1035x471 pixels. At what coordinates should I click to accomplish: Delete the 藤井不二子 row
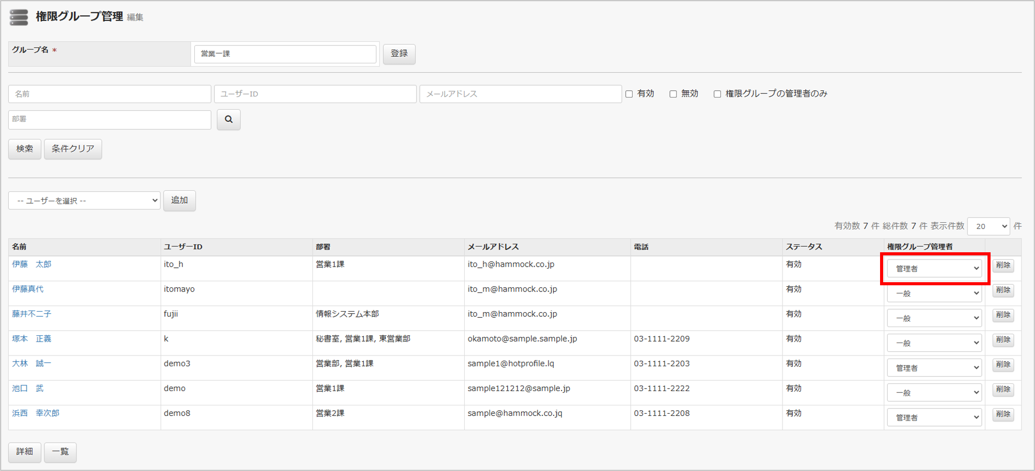pyautogui.click(x=1003, y=315)
